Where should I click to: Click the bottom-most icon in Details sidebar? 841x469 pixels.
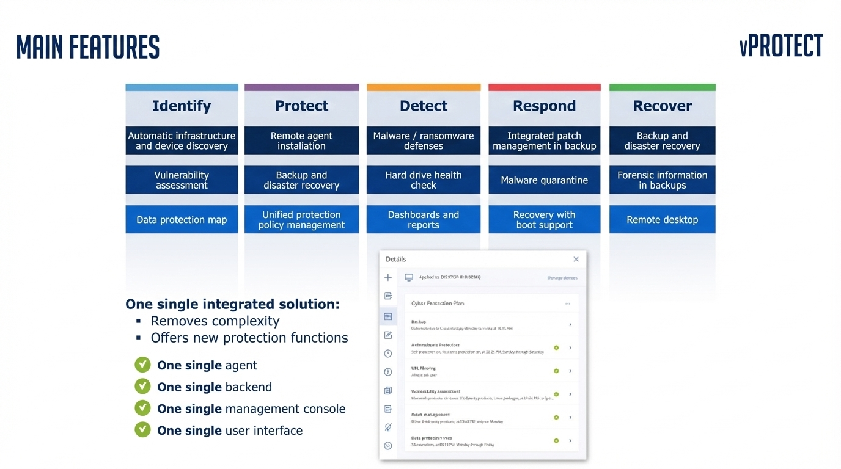[387, 446]
